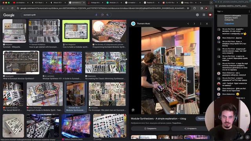Click the blue visit button
Screen dimensions: 251x141
pos(200,119)
